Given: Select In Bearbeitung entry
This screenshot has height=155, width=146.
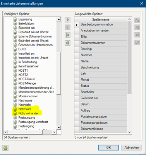Looking at the screenshot, I should (x=27, y=62).
